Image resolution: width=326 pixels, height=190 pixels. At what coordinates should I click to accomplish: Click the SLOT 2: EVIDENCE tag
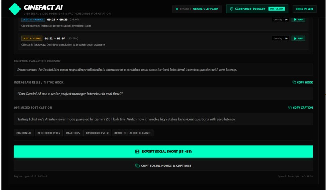(33, 19)
